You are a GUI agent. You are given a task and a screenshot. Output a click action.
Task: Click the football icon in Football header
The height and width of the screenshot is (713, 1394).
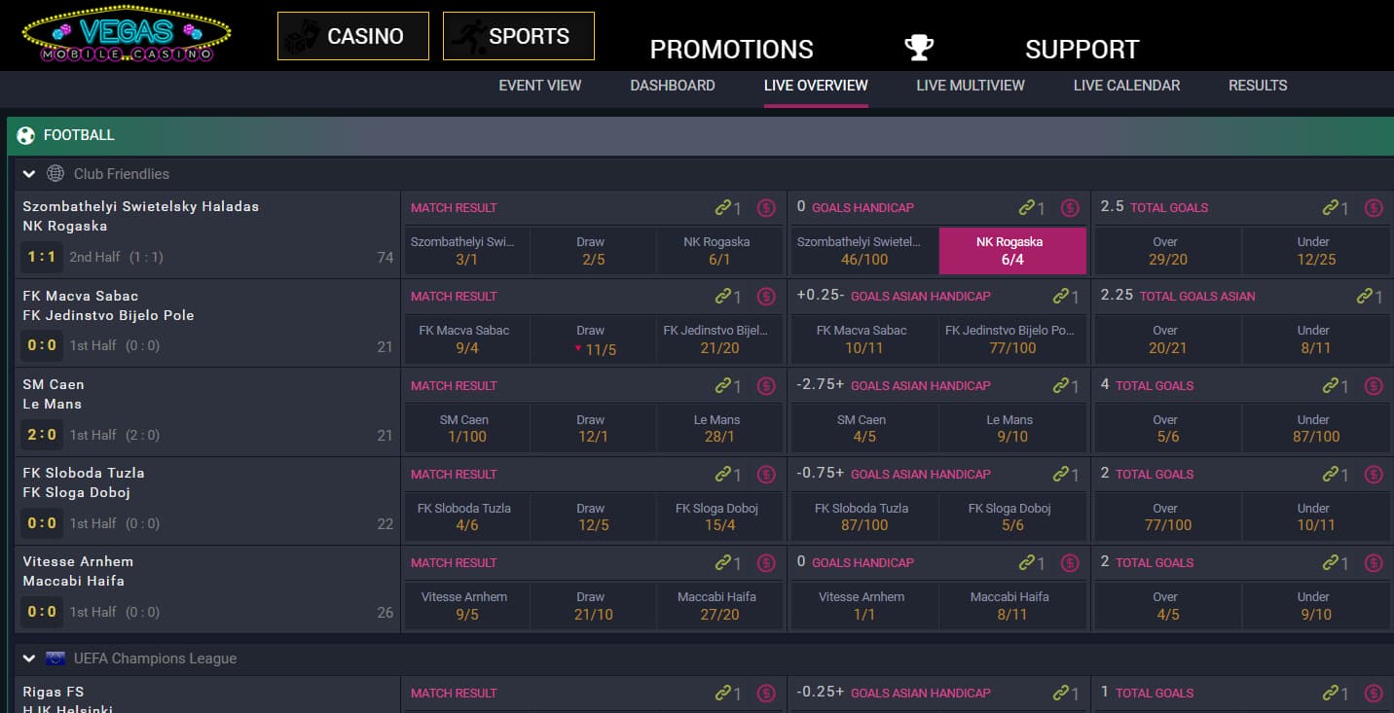[26, 135]
